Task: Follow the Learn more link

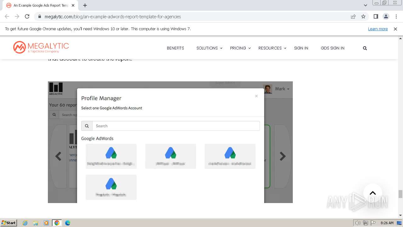Action: (378, 29)
